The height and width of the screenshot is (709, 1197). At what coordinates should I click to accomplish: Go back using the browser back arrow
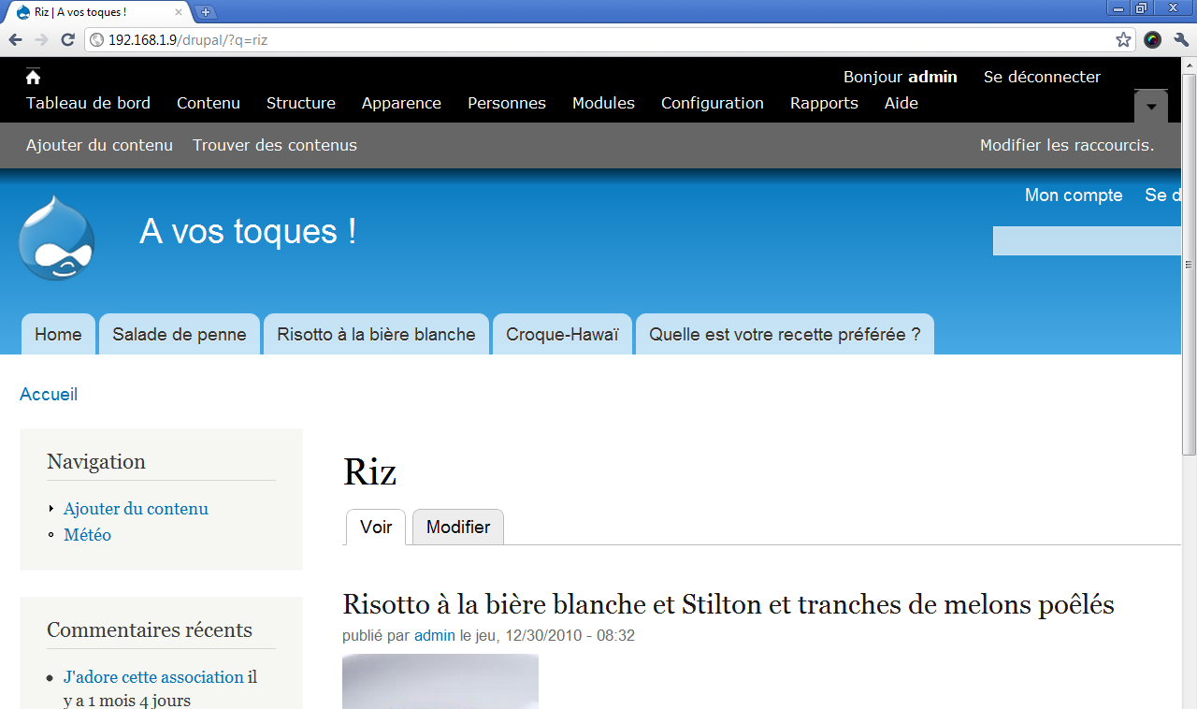pos(16,40)
